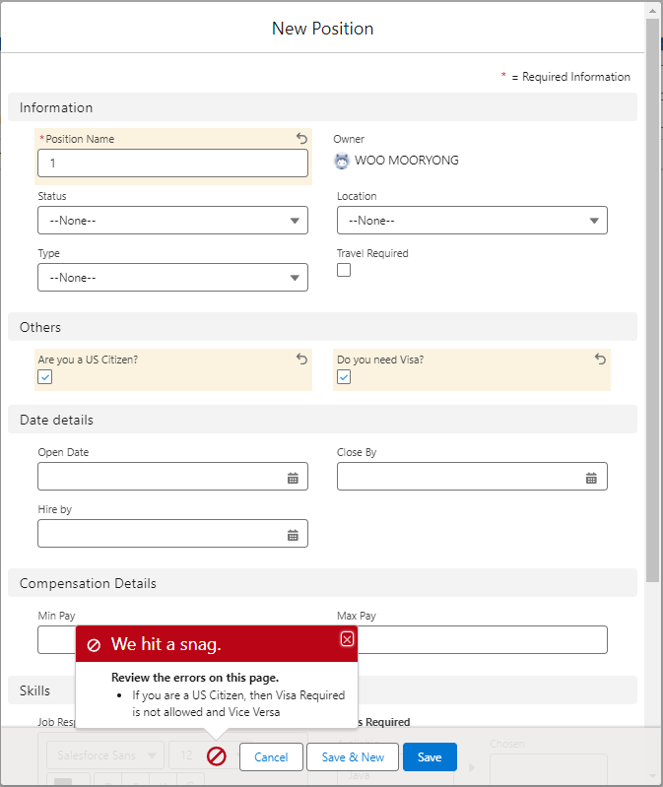Click the dialog's vertical scrollbar
The width and height of the screenshot is (663, 787).
tap(652, 295)
